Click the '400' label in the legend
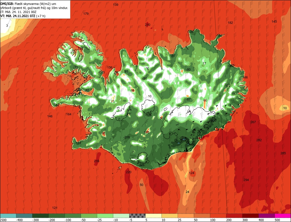Screen dimensions: 291x222 tap(261, 220)
